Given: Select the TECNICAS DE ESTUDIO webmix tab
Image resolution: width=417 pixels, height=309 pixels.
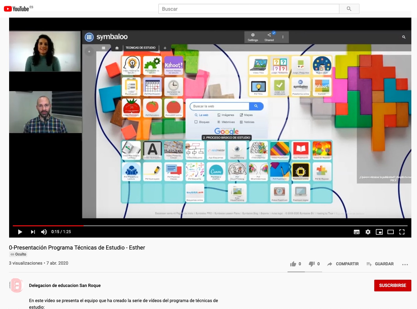Looking at the screenshot, I should [140, 48].
